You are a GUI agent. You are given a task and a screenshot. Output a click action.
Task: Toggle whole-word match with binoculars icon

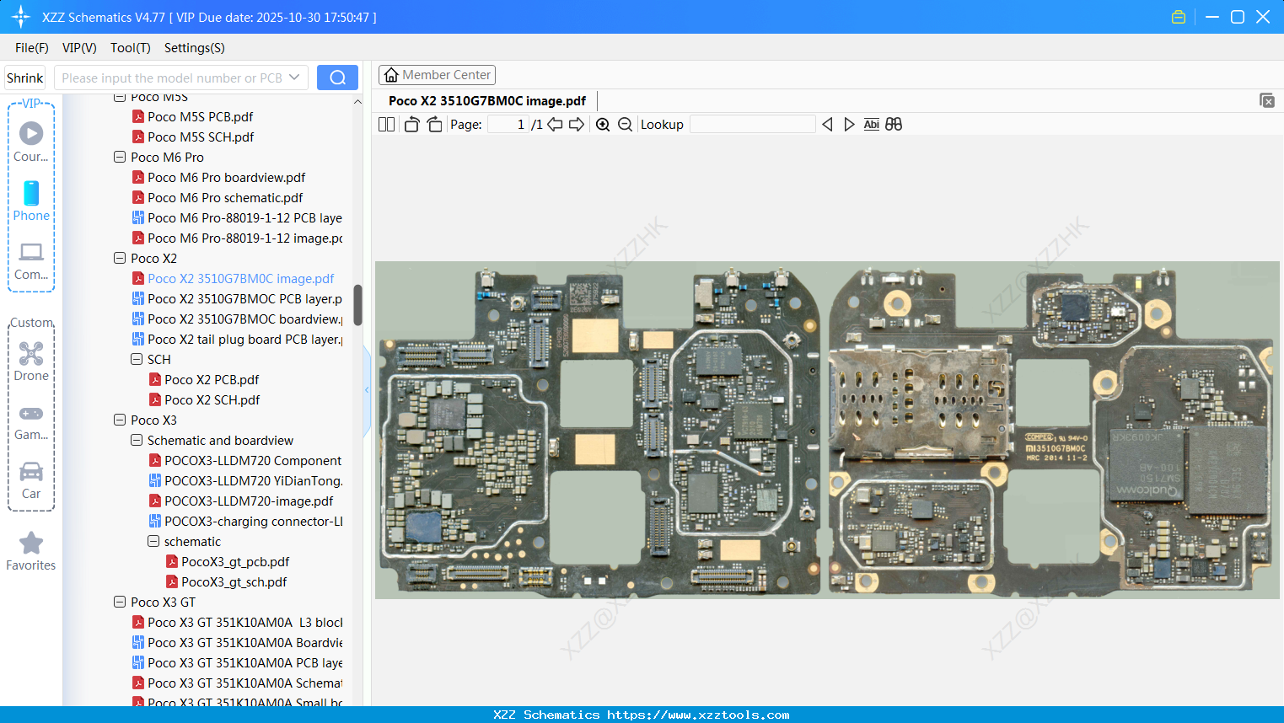[x=894, y=124]
